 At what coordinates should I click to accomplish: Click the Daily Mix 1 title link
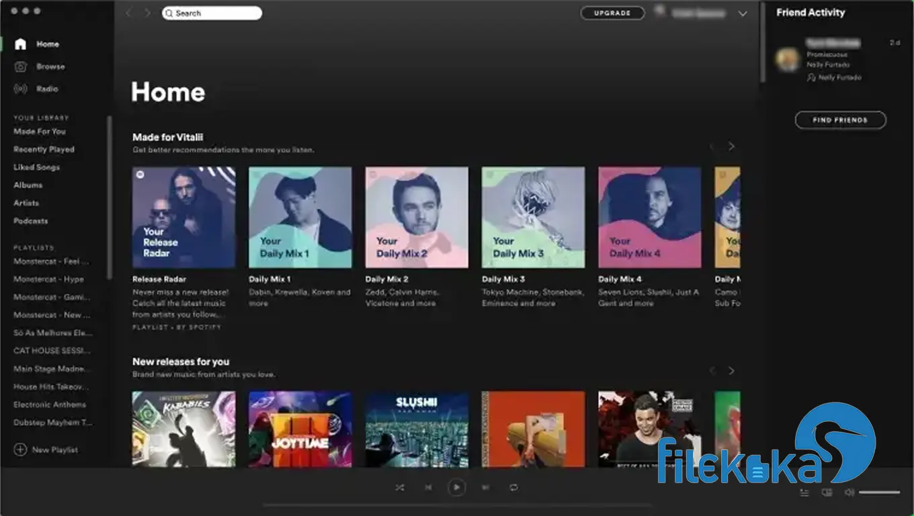tap(269, 279)
